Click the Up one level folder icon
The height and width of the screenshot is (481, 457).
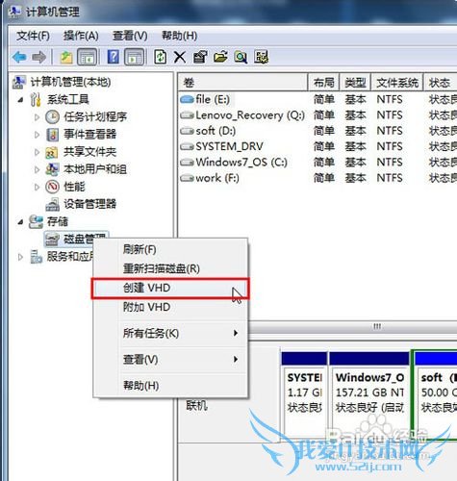[66, 57]
